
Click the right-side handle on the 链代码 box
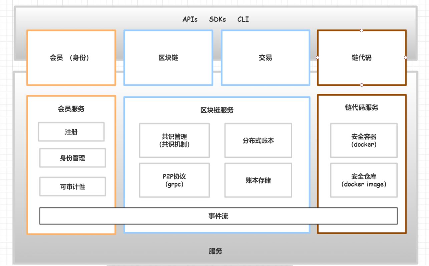(x=405, y=57)
